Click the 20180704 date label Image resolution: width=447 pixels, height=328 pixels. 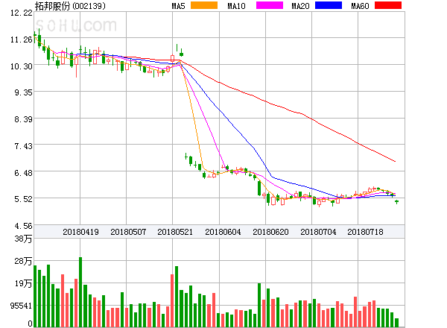[318, 232]
